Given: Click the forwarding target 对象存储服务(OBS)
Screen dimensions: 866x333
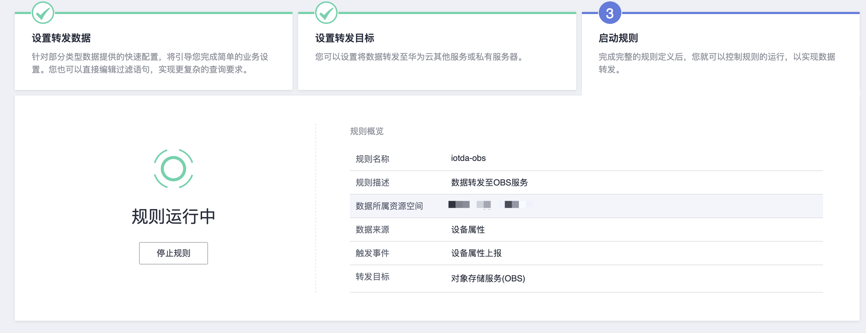Looking at the screenshot, I should (x=488, y=279).
